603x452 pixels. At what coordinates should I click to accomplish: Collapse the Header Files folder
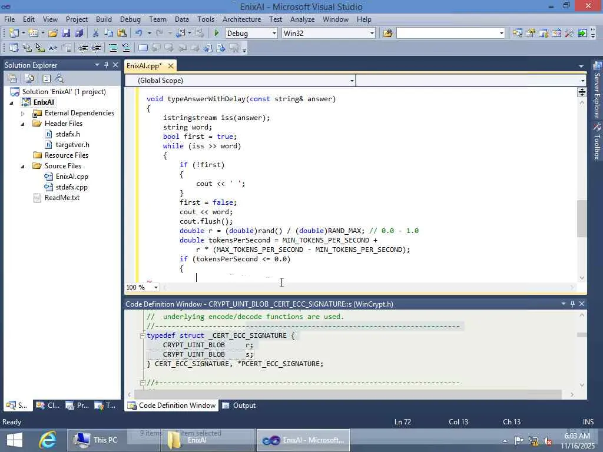23,124
